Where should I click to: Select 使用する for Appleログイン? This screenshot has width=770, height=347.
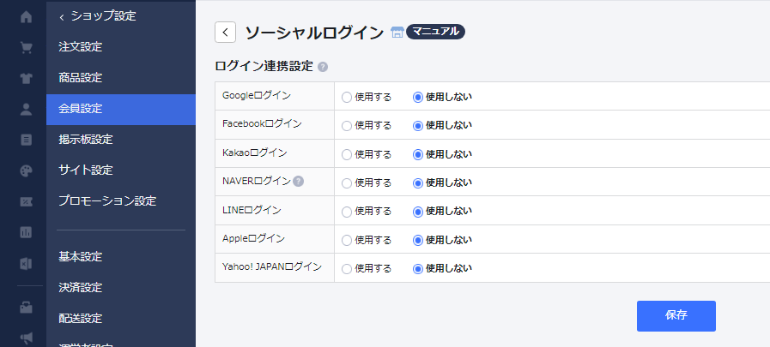coord(347,241)
